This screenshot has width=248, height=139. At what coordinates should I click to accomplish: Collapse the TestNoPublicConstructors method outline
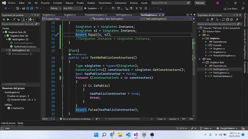point(62,58)
